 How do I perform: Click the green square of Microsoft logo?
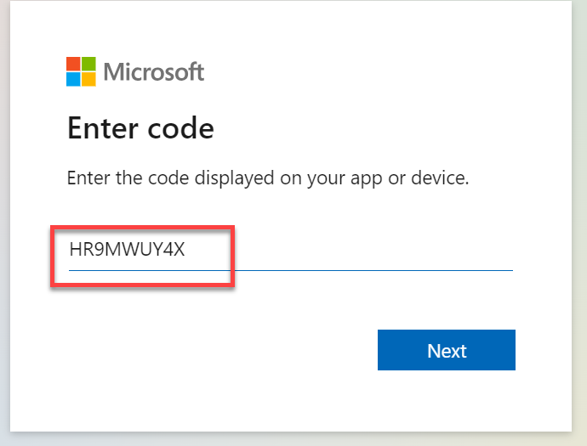click(88, 65)
